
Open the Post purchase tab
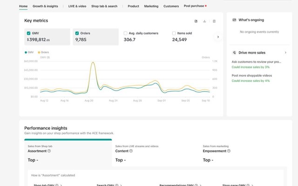tap(194, 6)
